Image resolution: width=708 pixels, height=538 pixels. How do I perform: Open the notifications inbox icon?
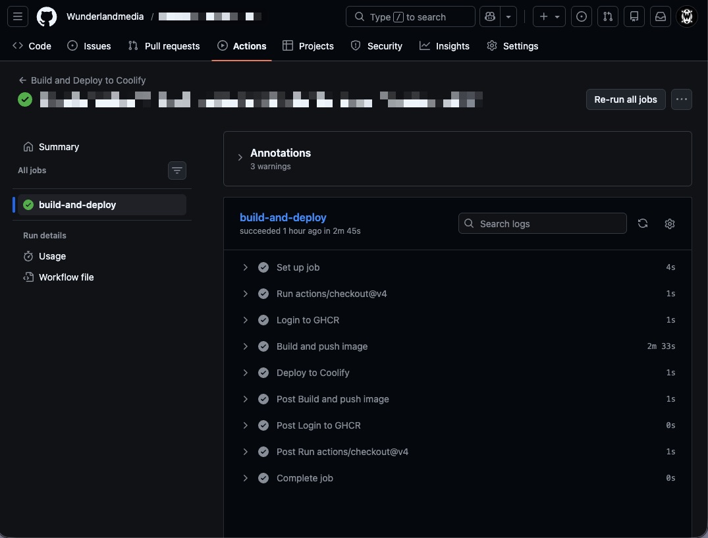click(660, 16)
